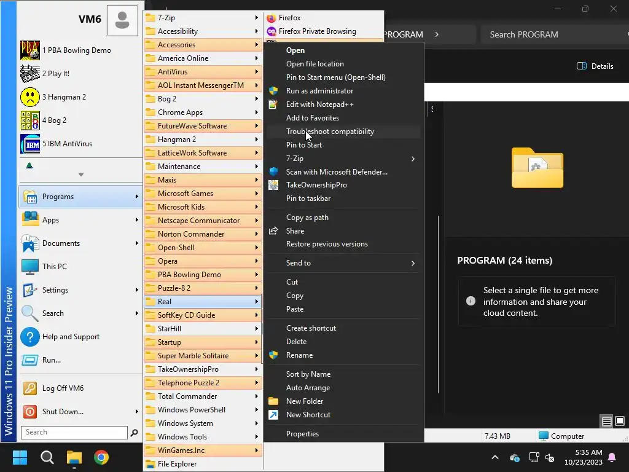This screenshot has height=472, width=629.
Task: Click the Shut Down... power icon
Action: coord(30,411)
